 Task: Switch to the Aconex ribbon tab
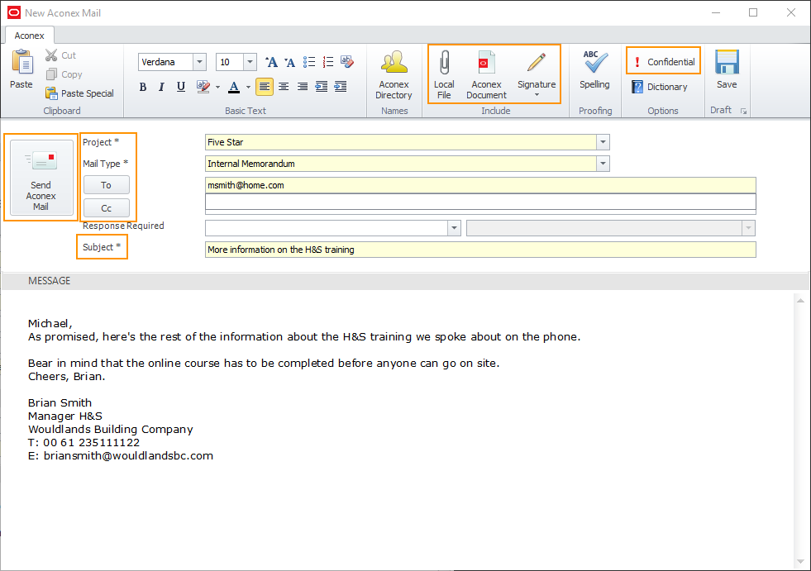(x=30, y=36)
